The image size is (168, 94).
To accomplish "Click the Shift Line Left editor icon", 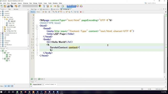I will [x=75, y=12].
